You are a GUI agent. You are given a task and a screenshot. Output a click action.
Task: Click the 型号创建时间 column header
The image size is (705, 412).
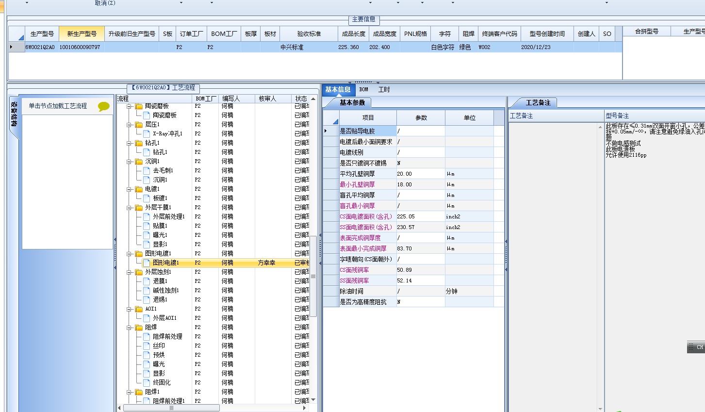(547, 34)
